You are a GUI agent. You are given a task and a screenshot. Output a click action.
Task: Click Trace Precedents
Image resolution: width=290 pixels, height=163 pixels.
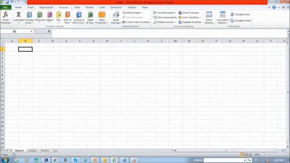coord(164,13)
